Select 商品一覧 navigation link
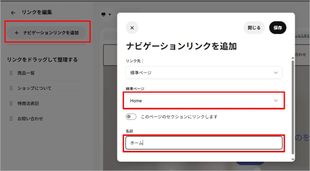The width and height of the screenshot is (310, 171). 26,73
